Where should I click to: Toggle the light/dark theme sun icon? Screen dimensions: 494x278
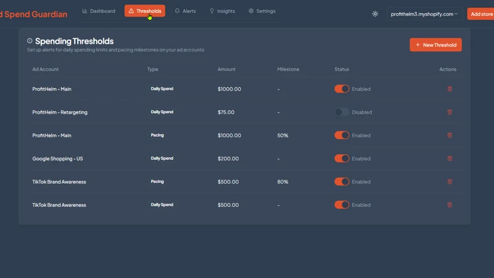pos(375,14)
